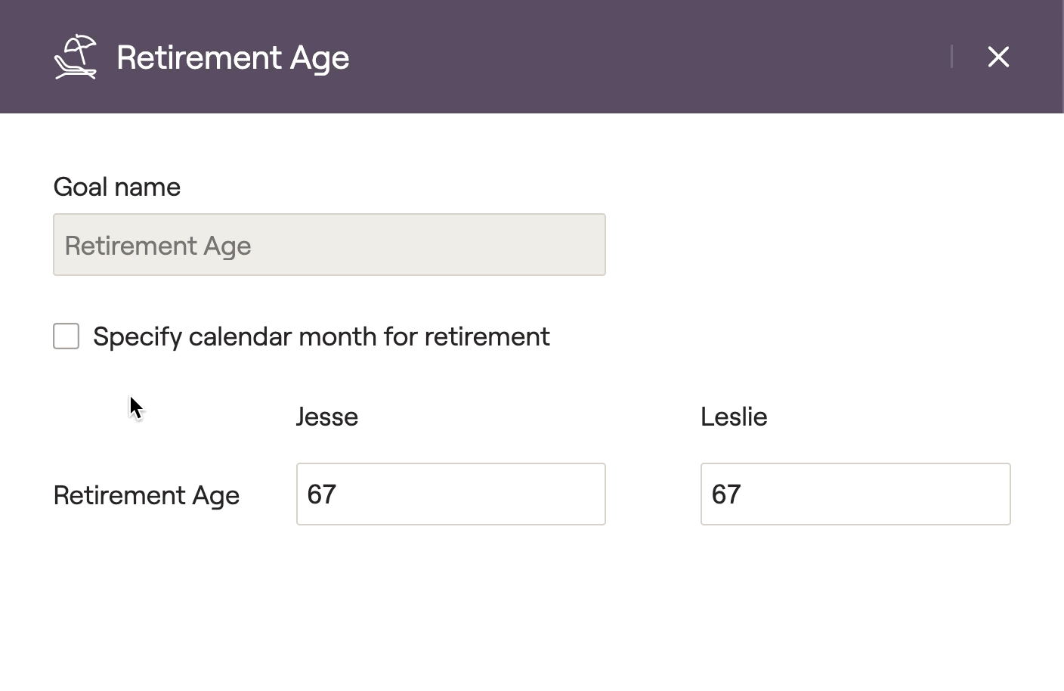Click the 'Retirement Age' row label

[x=147, y=495]
